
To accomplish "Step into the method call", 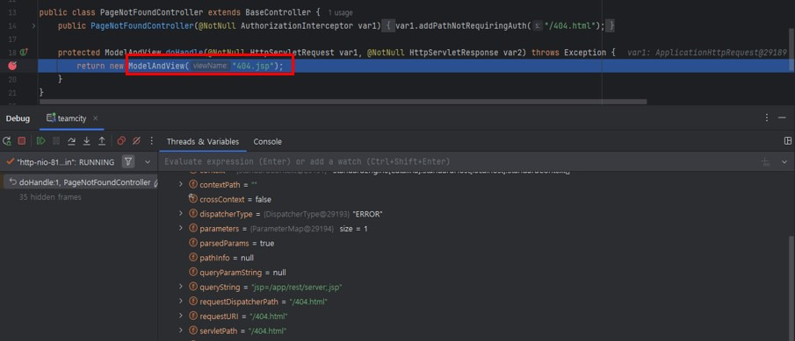I will pyautogui.click(x=87, y=141).
